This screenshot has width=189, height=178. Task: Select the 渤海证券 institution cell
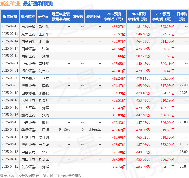tap(28, 115)
